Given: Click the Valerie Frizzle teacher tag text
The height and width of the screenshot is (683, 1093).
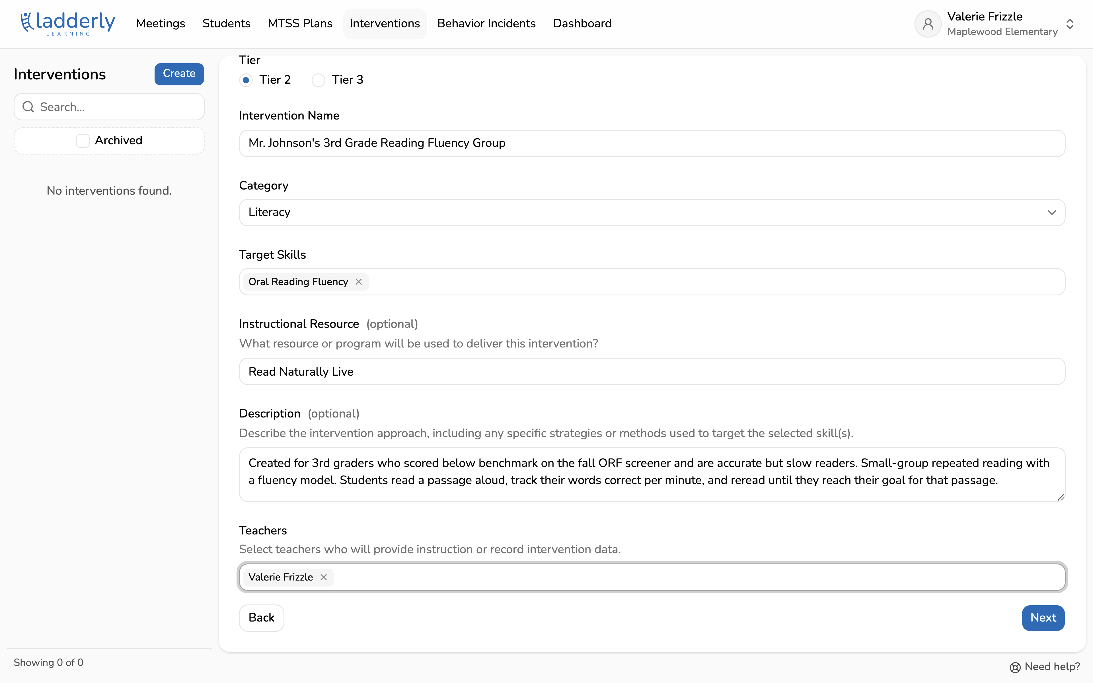Looking at the screenshot, I should [280, 577].
